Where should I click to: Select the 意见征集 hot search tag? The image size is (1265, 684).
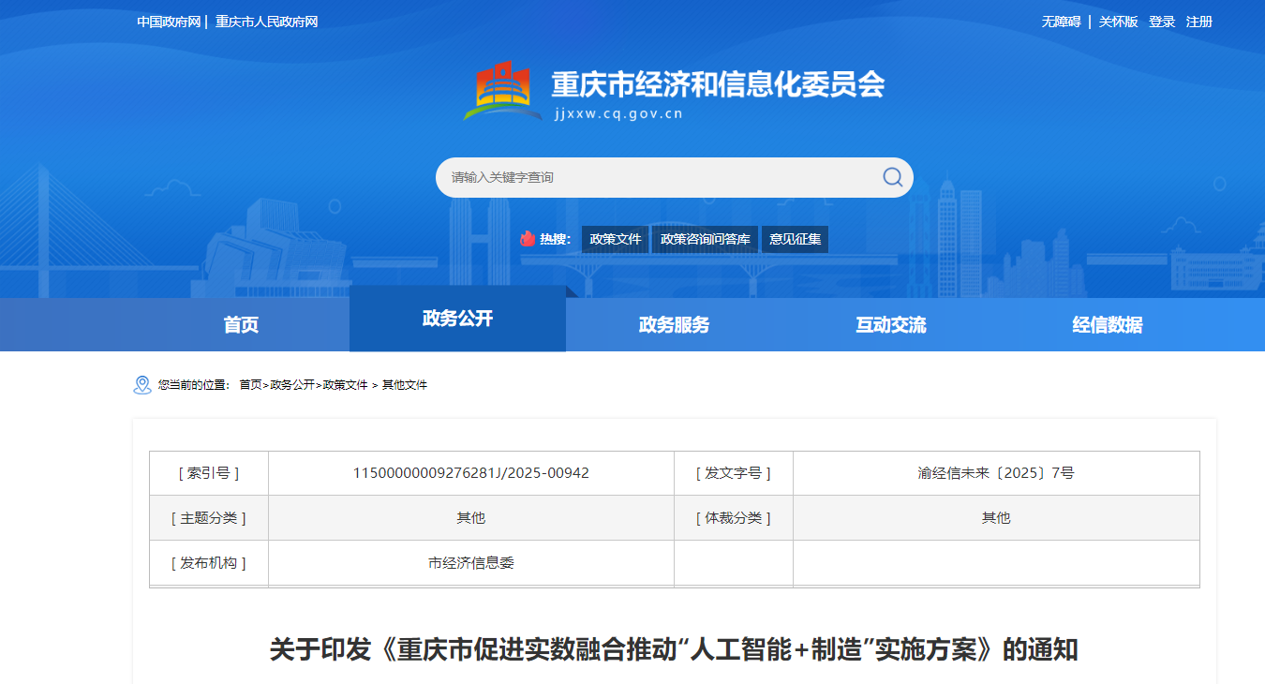pyautogui.click(x=795, y=239)
